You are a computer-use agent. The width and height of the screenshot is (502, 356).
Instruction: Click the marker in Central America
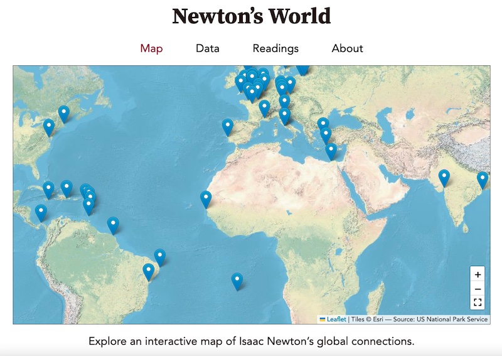41,213
